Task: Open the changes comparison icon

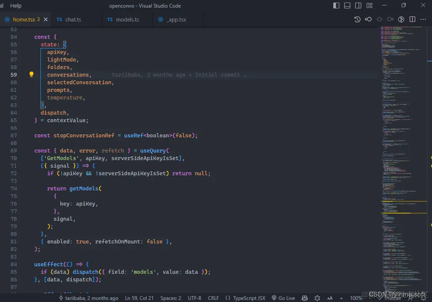Action: [401, 19]
